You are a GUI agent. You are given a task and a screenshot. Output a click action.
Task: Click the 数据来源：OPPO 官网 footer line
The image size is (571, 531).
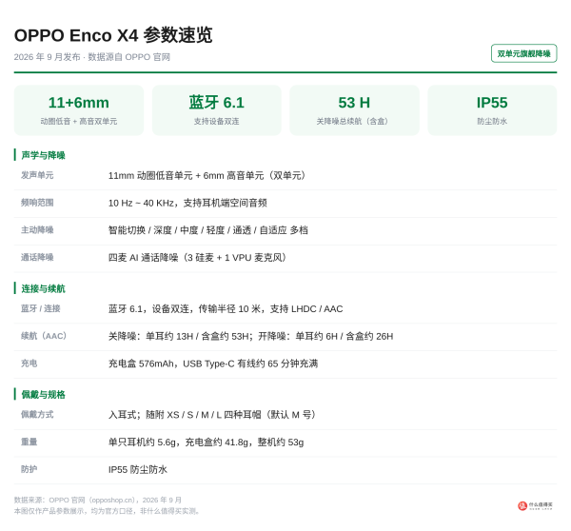pos(98,500)
